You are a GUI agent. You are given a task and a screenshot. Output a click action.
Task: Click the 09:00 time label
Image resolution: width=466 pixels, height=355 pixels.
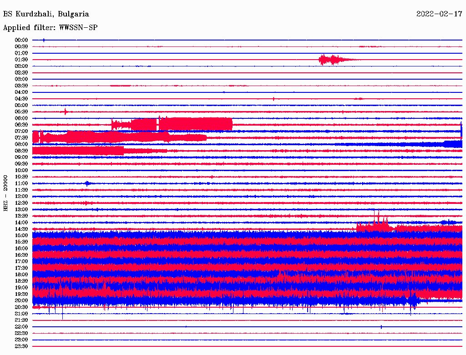pyautogui.click(x=21, y=157)
